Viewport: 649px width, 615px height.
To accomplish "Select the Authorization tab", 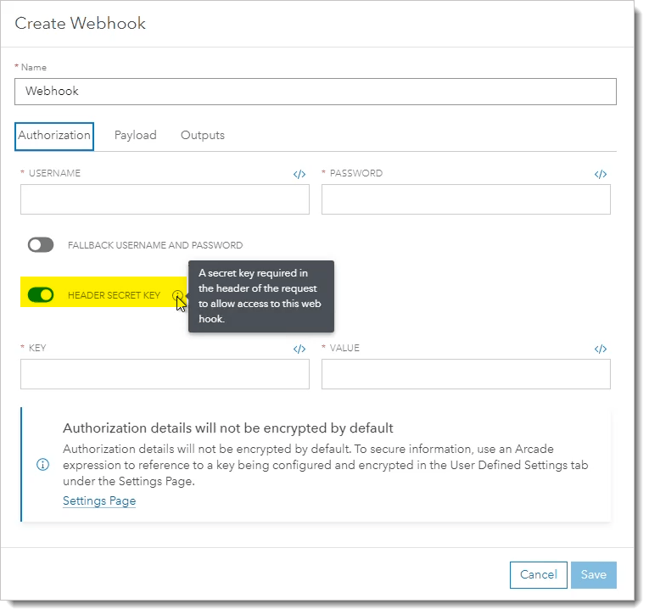I will [54, 136].
